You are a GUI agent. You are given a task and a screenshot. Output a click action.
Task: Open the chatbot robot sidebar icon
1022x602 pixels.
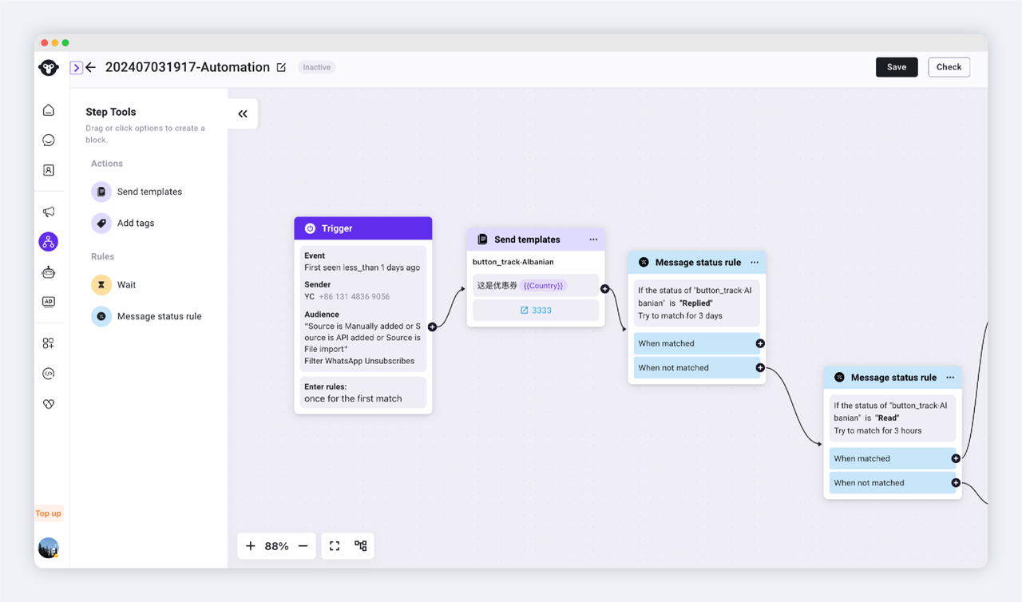coord(49,272)
